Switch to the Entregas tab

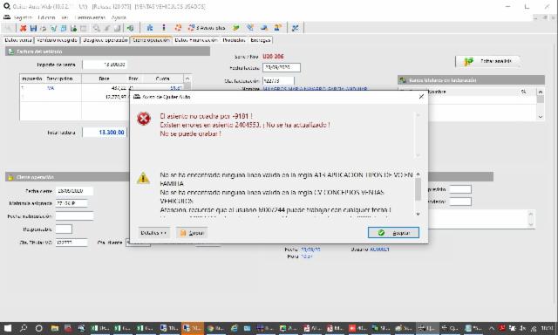pyautogui.click(x=260, y=40)
